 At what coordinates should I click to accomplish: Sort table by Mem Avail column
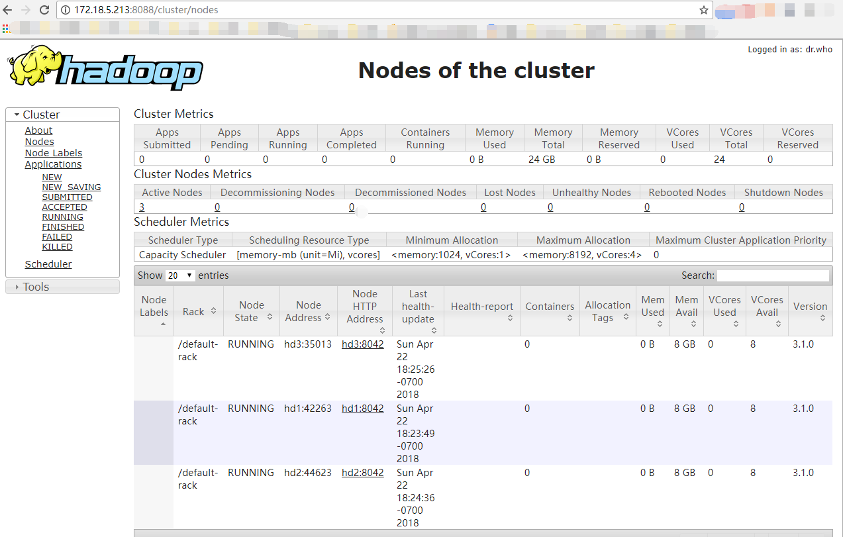click(687, 311)
